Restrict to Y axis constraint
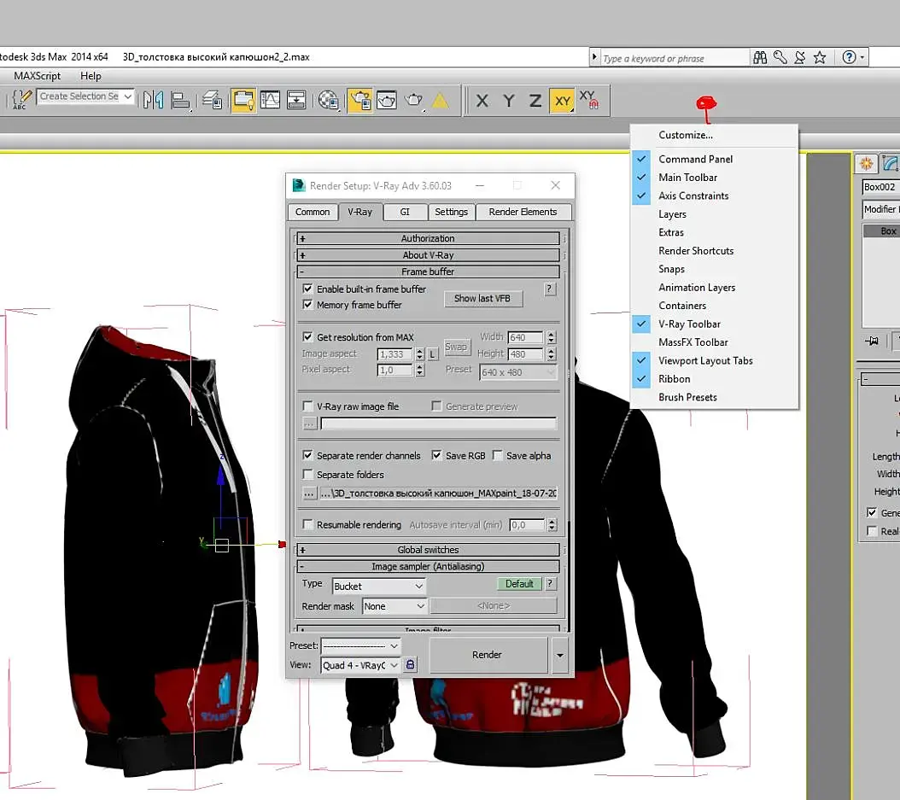Screen dimensions: 900x800 point(509,101)
